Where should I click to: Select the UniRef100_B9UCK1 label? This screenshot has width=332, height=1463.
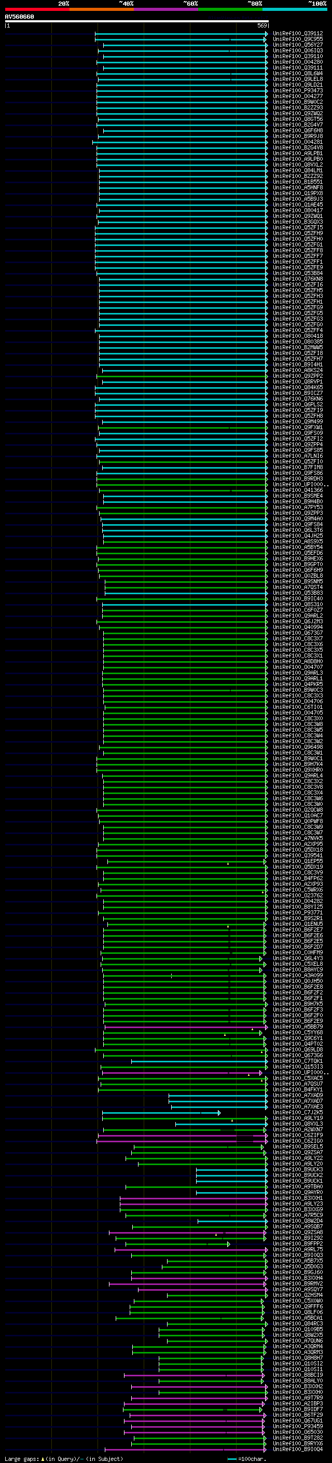(x=298, y=1181)
